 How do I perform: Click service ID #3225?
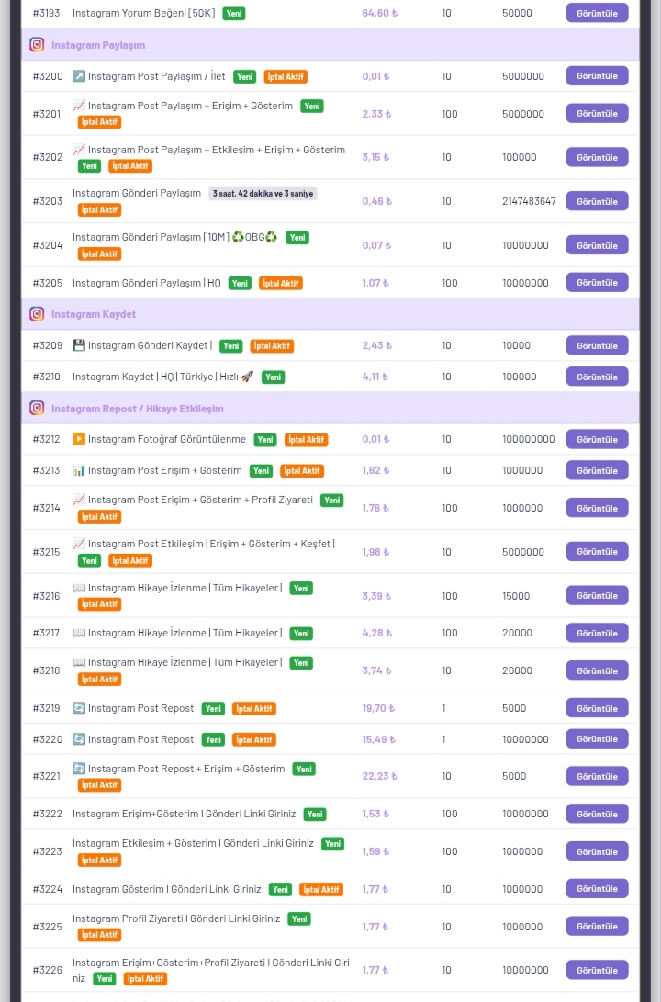[47, 927]
